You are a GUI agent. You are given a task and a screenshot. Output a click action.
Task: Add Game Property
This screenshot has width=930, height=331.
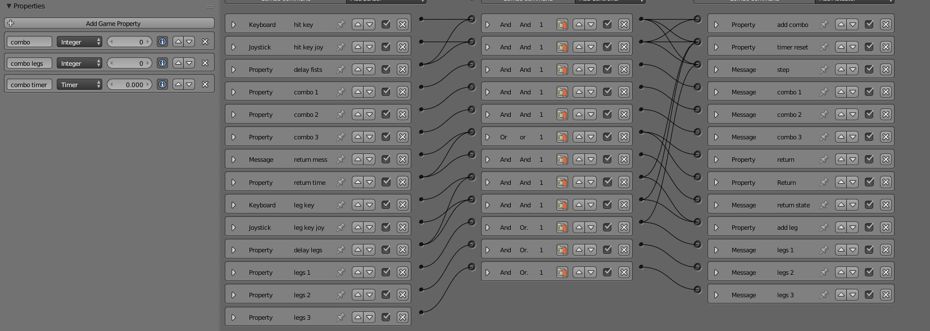tap(109, 23)
